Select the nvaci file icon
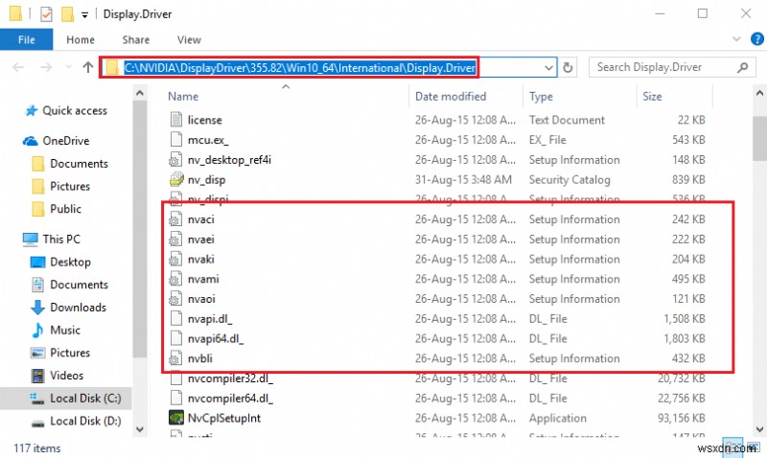767x458 pixels. click(176, 219)
